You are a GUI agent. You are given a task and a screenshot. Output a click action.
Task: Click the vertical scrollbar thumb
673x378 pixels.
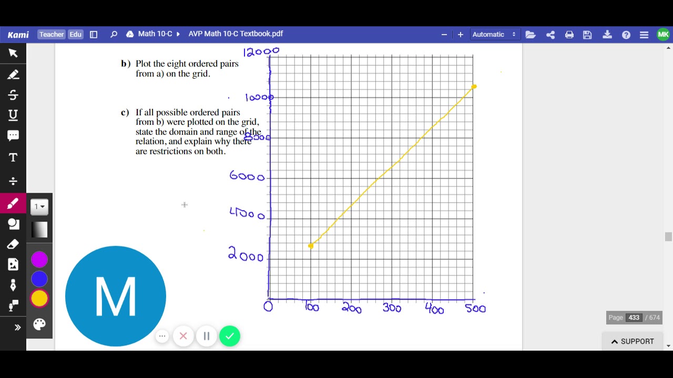pyautogui.click(x=668, y=237)
